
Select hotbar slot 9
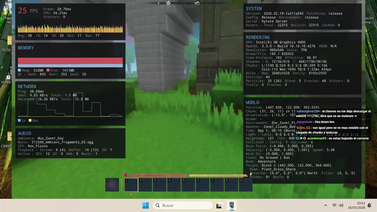246,185
